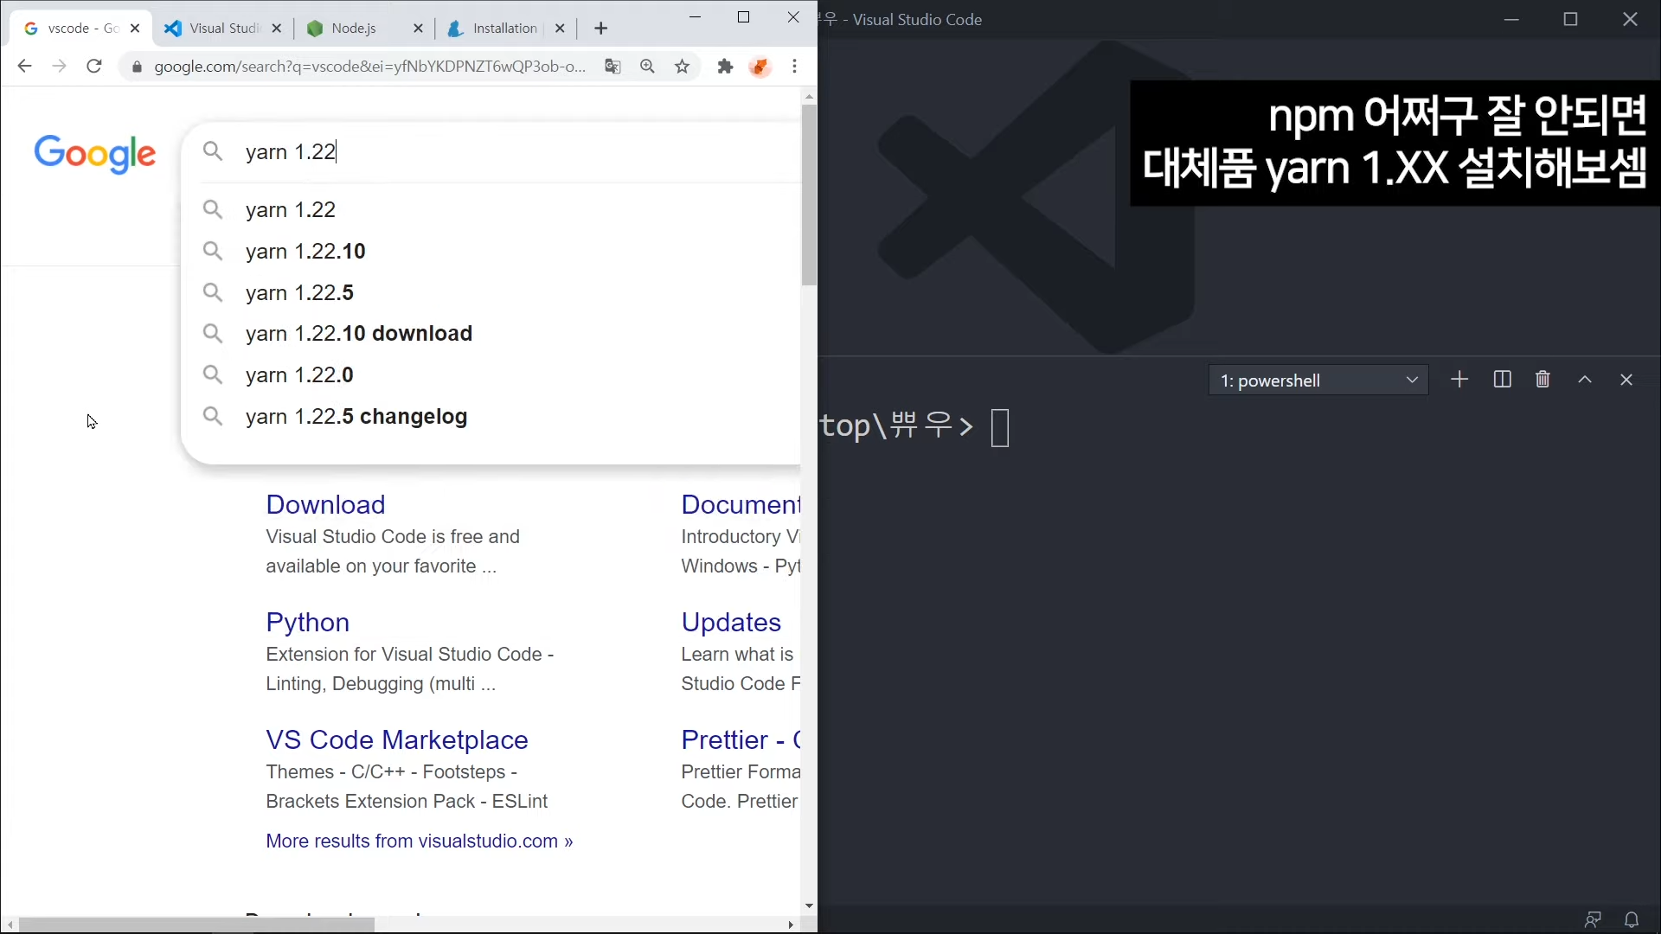1661x934 pixels.
Task: Open the Chrome extensions puzzle icon
Action: click(x=725, y=67)
